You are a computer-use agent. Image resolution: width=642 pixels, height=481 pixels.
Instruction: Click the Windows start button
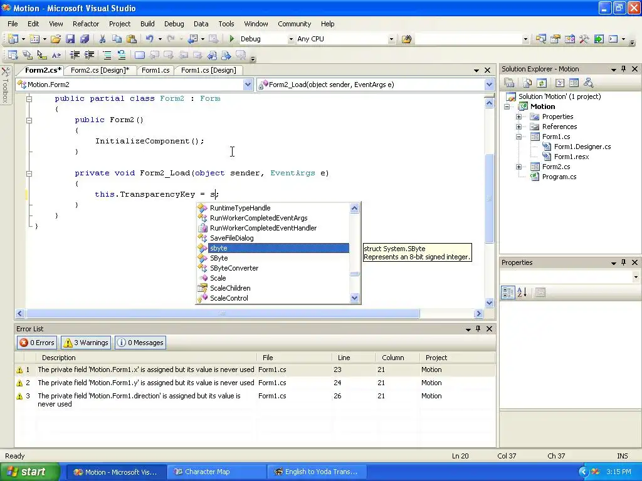click(x=29, y=472)
